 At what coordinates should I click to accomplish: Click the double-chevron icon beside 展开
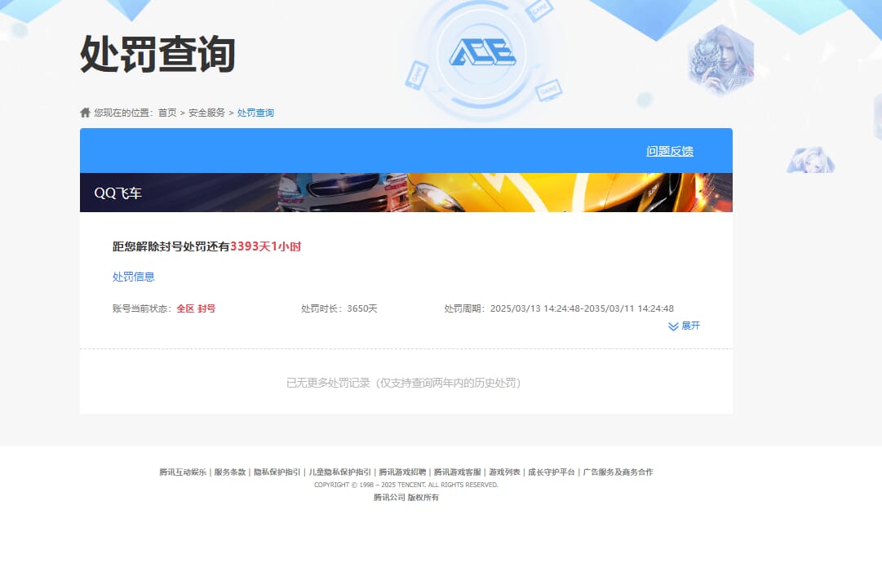[x=672, y=326]
